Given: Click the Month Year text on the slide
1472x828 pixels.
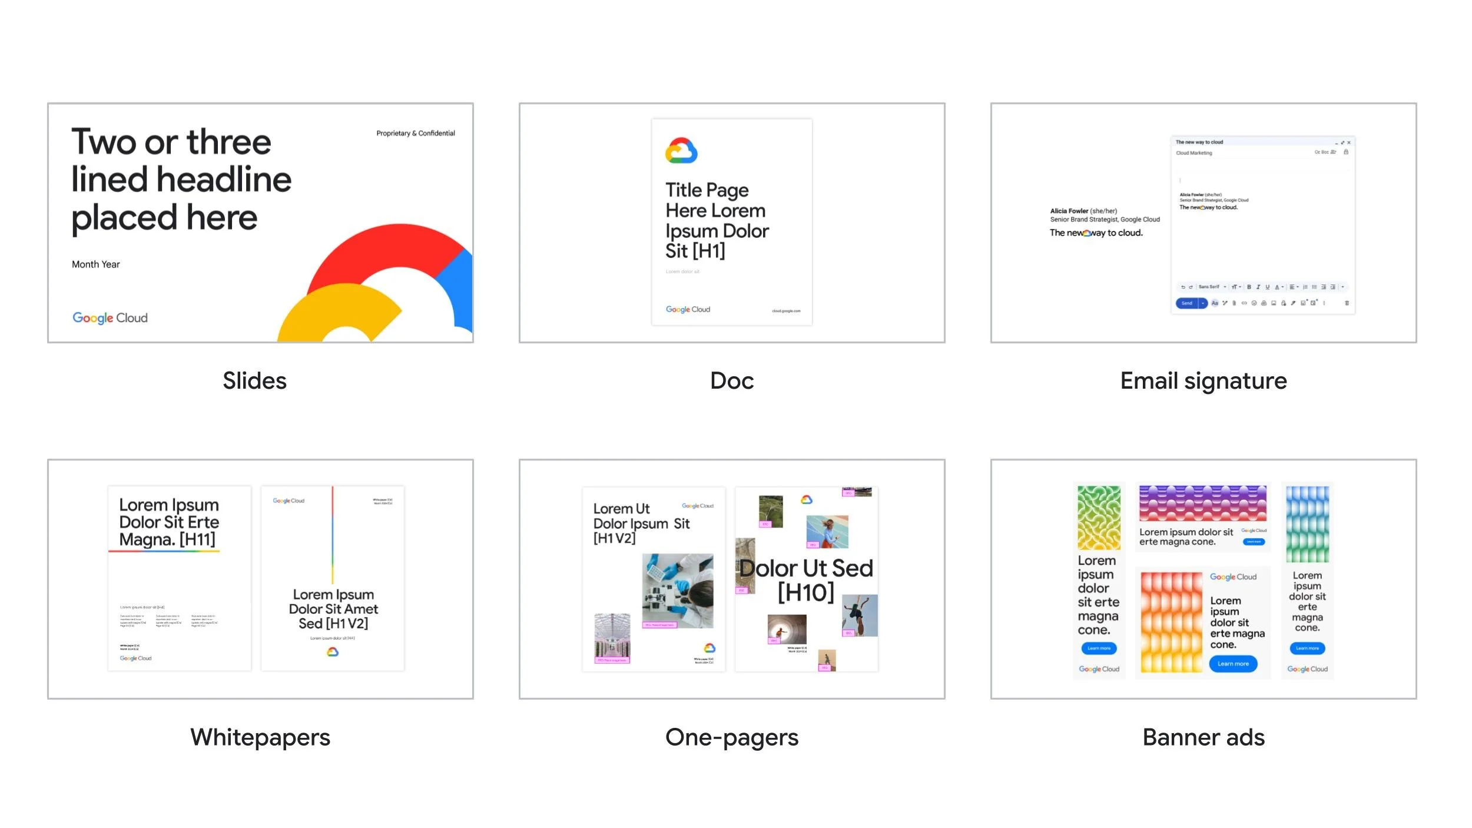Looking at the screenshot, I should (x=96, y=264).
